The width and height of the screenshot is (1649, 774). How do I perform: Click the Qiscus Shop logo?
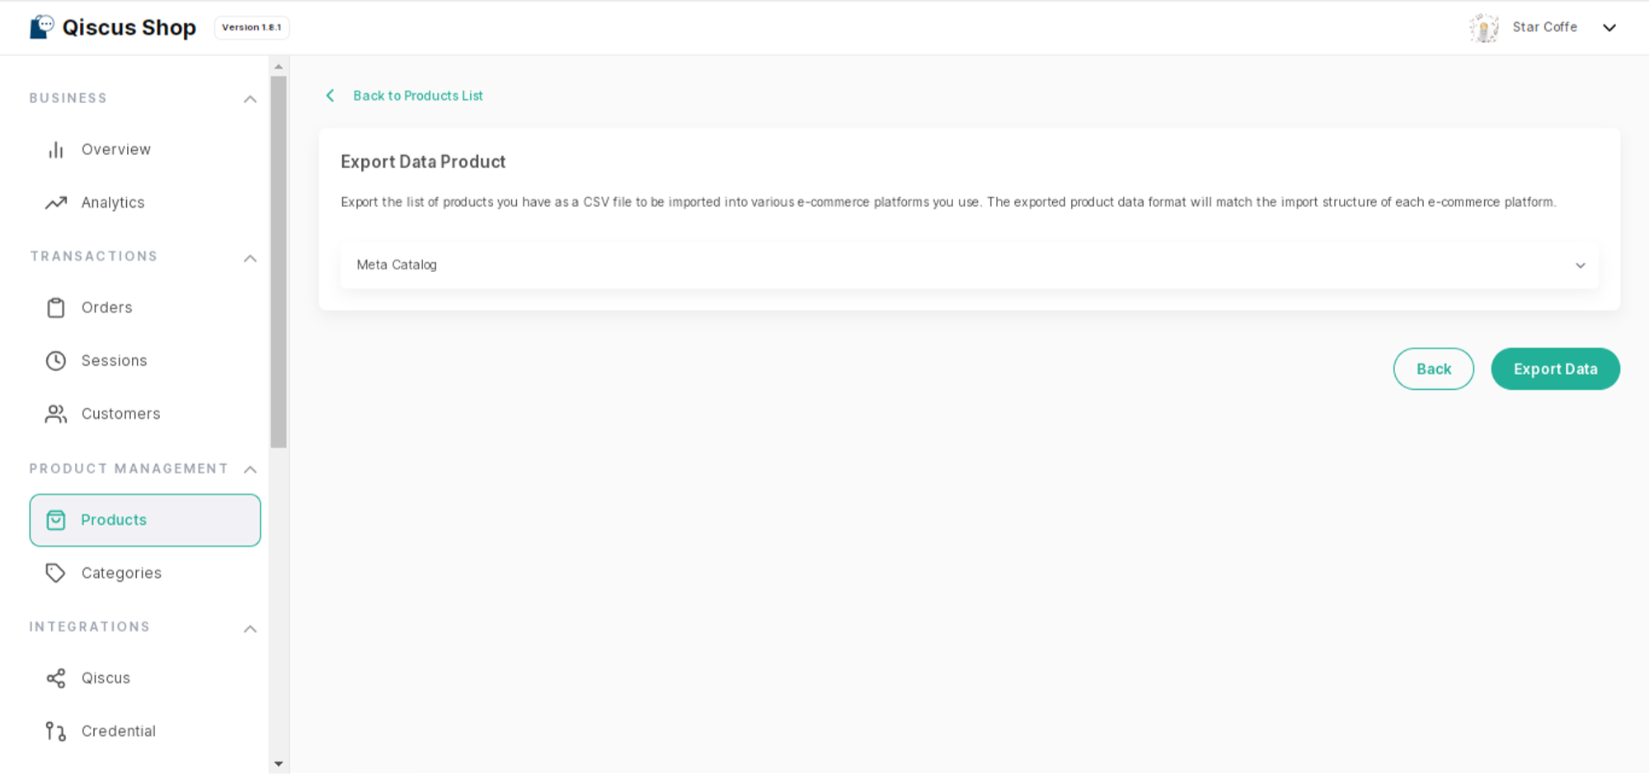(x=113, y=27)
